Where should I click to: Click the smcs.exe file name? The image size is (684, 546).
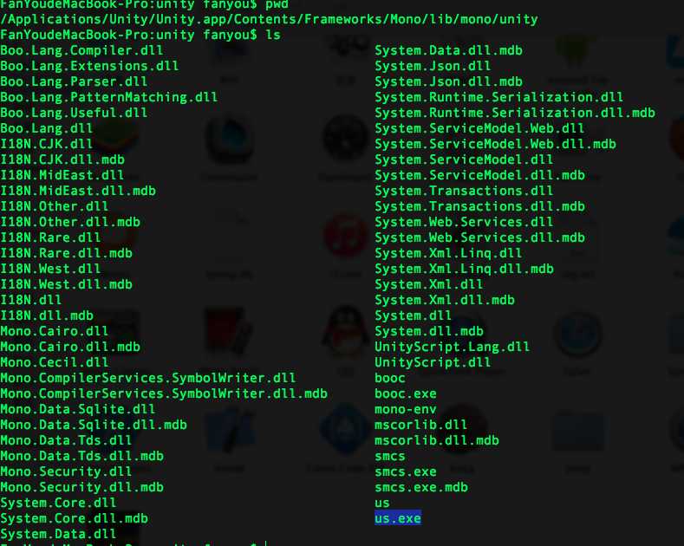pyautogui.click(x=406, y=471)
